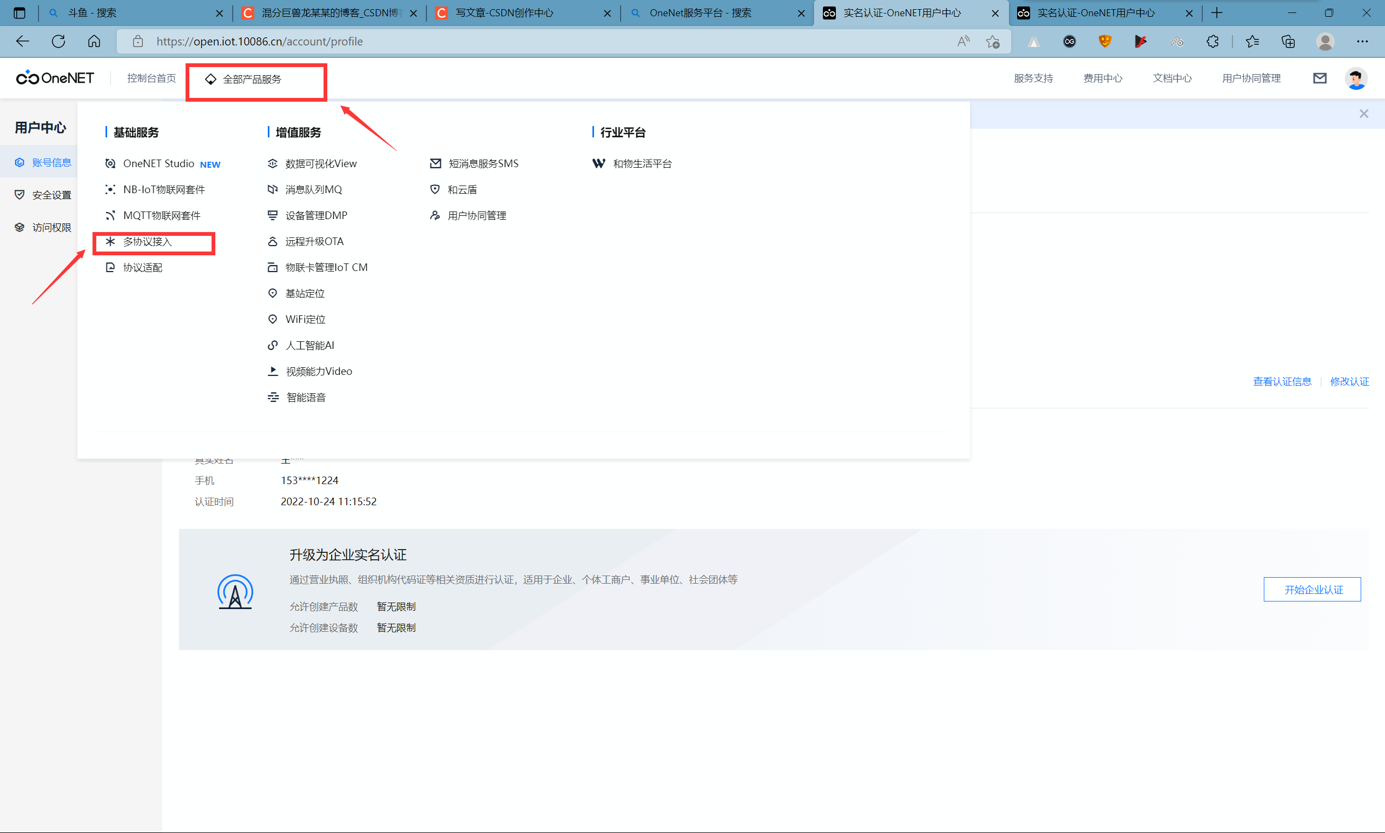Click the mail envelope icon in header
Viewport: 1385px width, 833px height.
pos(1320,78)
